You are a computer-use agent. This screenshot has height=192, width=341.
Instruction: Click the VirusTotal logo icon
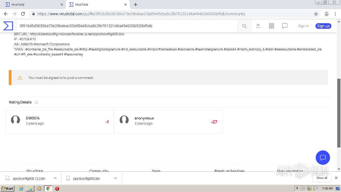point(8,26)
